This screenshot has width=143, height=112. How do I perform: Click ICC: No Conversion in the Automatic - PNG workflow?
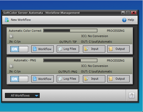tap(95, 66)
